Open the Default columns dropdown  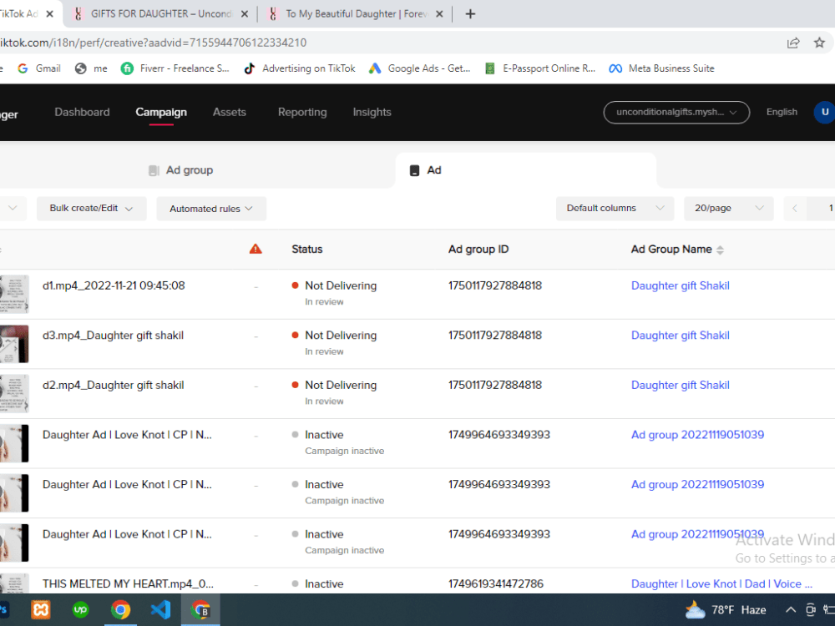click(x=615, y=208)
